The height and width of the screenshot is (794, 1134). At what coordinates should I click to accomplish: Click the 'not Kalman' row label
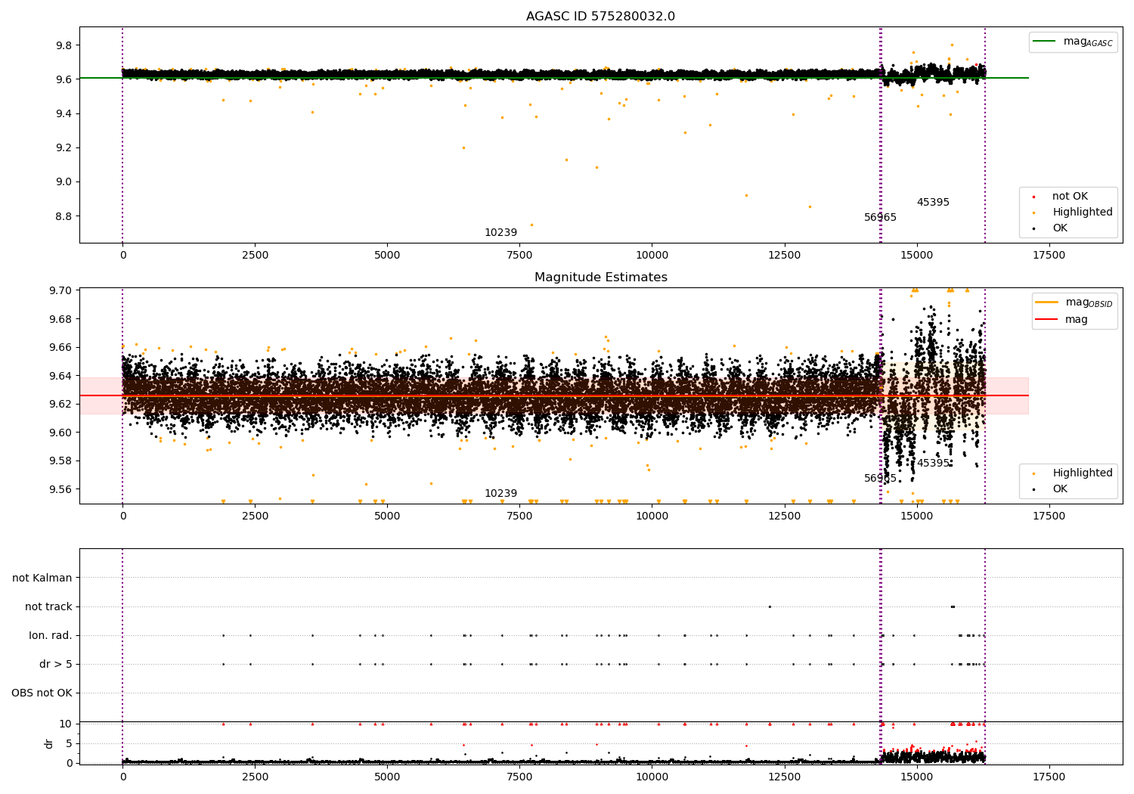(42, 578)
